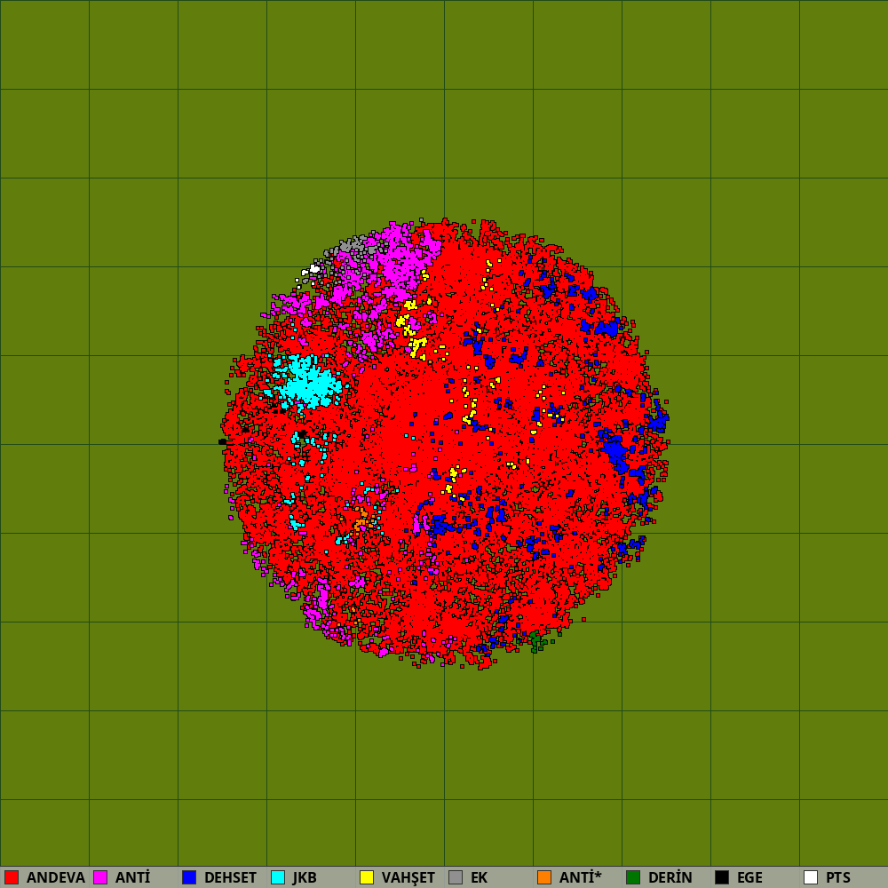Click the red ANDEVA legend swatch
The width and height of the screenshot is (888, 888).
click(x=12, y=877)
